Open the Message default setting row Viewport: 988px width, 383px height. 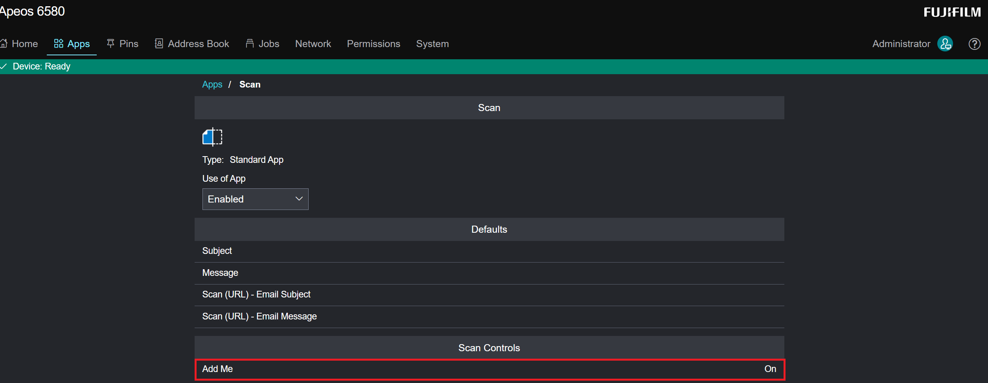(489, 273)
